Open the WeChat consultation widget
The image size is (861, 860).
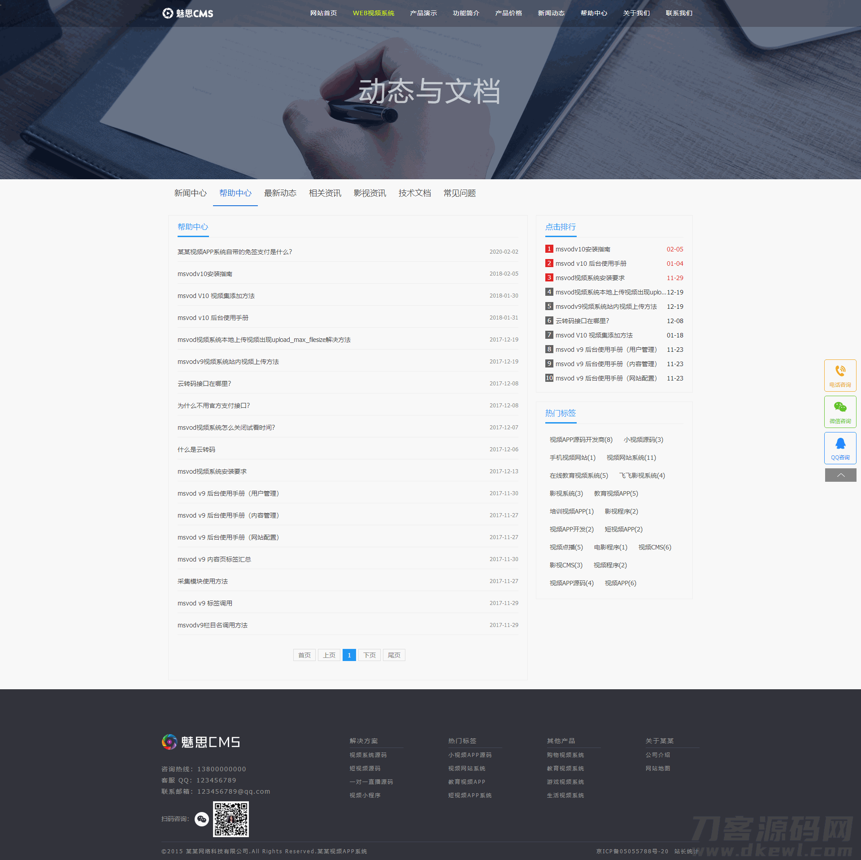tap(840, 411)
